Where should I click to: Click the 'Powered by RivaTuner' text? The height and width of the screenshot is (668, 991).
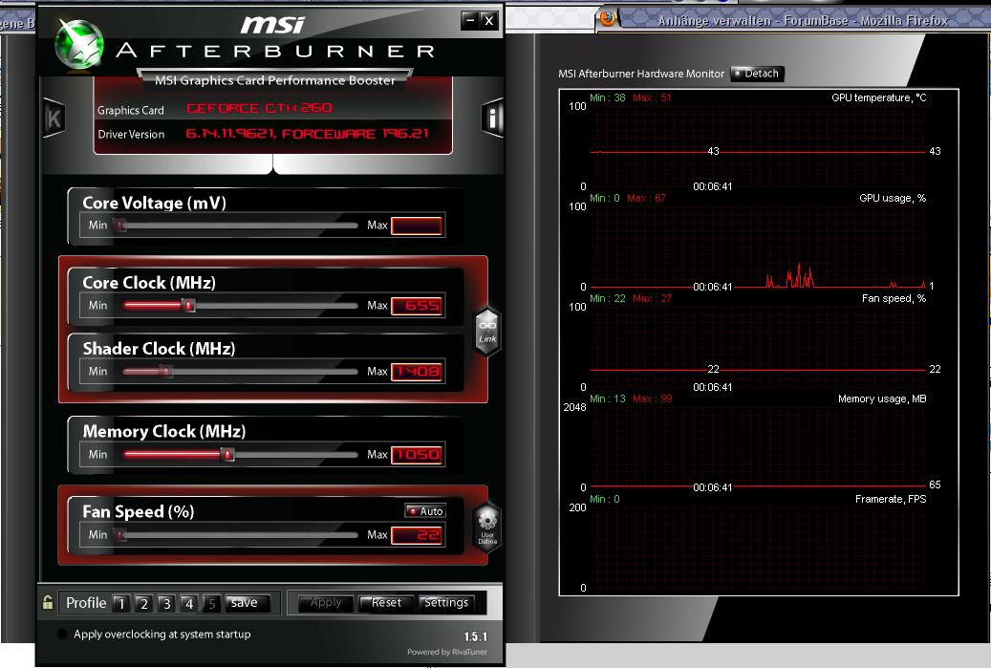click(x=447, y=652)
